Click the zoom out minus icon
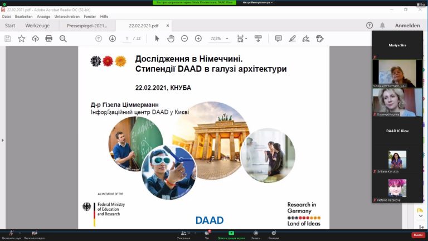The height and width of the screenshot is (241, 428). point(184,38)
